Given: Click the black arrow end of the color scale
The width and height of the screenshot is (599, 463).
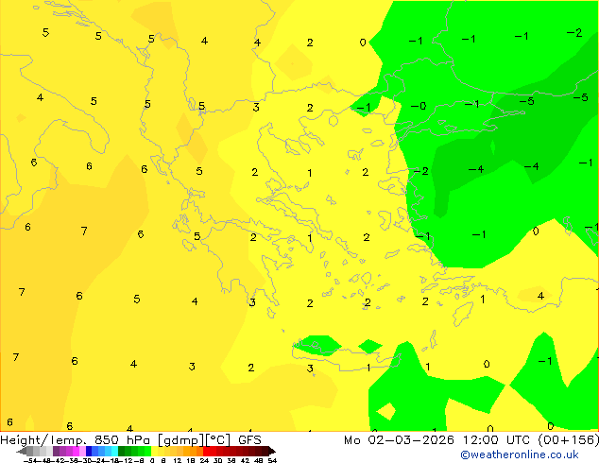Looking at the screenshot, I should (272, 451).
